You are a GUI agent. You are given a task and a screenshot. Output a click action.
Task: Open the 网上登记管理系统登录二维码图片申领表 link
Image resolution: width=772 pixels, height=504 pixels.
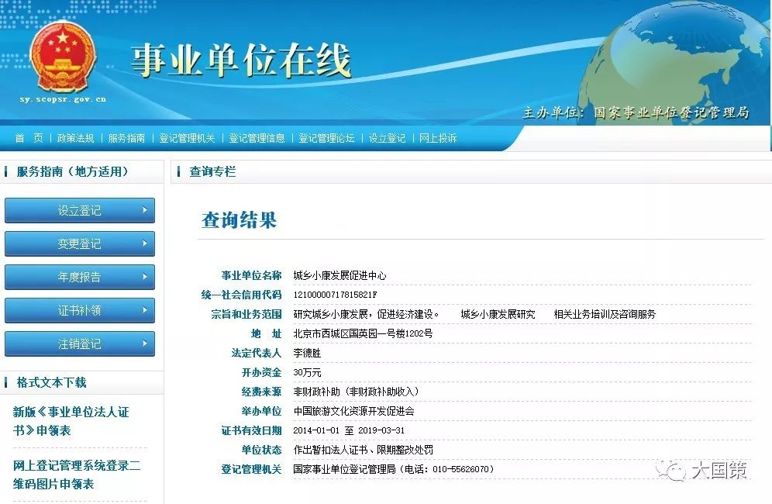tap(78, 475)
